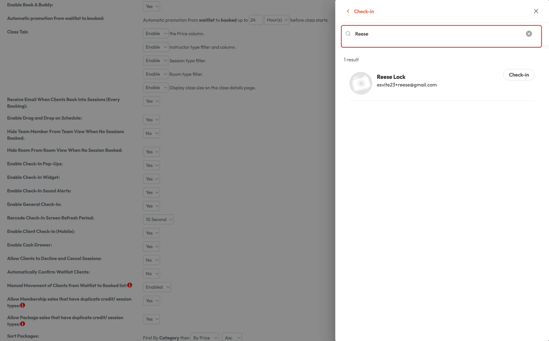Viewport: 549px width, 341px height.
Task: Open Hour(s) unit dropdown
Action: (x=276, y=20)
